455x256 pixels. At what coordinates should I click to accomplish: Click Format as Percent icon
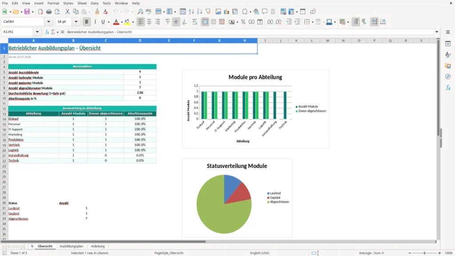[243, 22]
